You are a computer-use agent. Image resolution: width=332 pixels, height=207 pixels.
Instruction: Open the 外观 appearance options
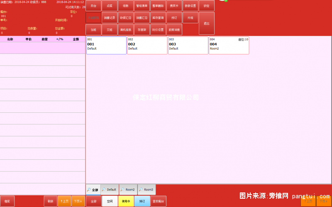190,18
